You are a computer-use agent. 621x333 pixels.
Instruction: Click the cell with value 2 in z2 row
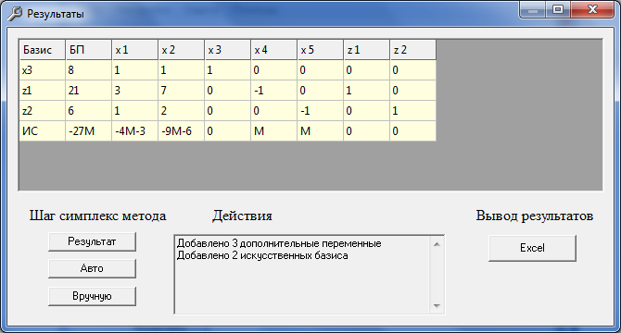pos(181,111)
